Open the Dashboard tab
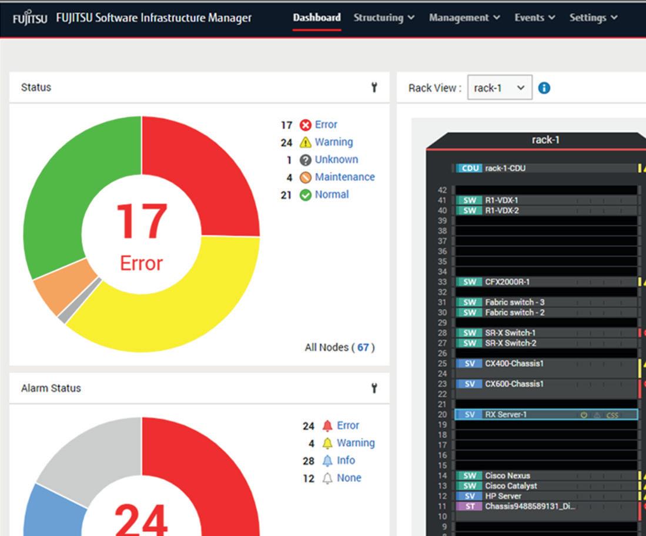 [316, 18]
